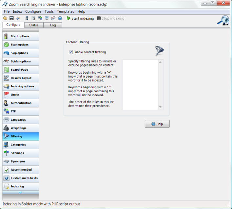
Task: Open Synonyms section
Action: (21, 162)
